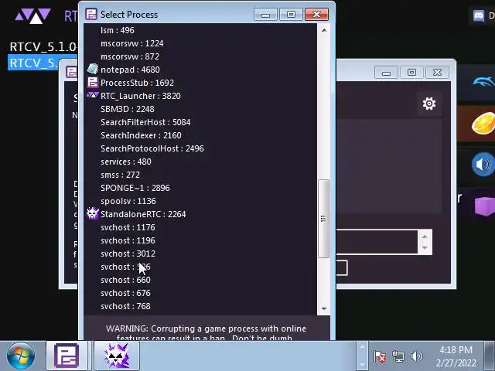Select the highlighted RTCV_5 version entry
This screenshot has width=495, height=371.
[x=42, y=63]
